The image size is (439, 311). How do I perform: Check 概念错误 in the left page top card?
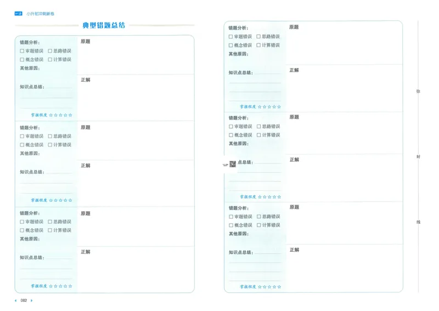(x=22, y=60)
